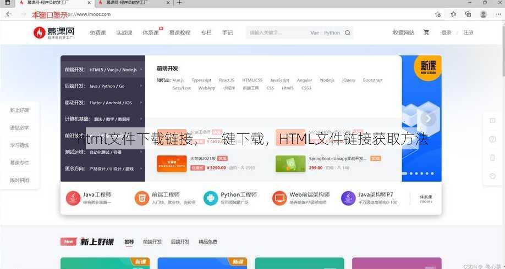The image size is (505, 269).
Task: Select the ReactJS knowledge tag
Action: [x=227, y=80]
